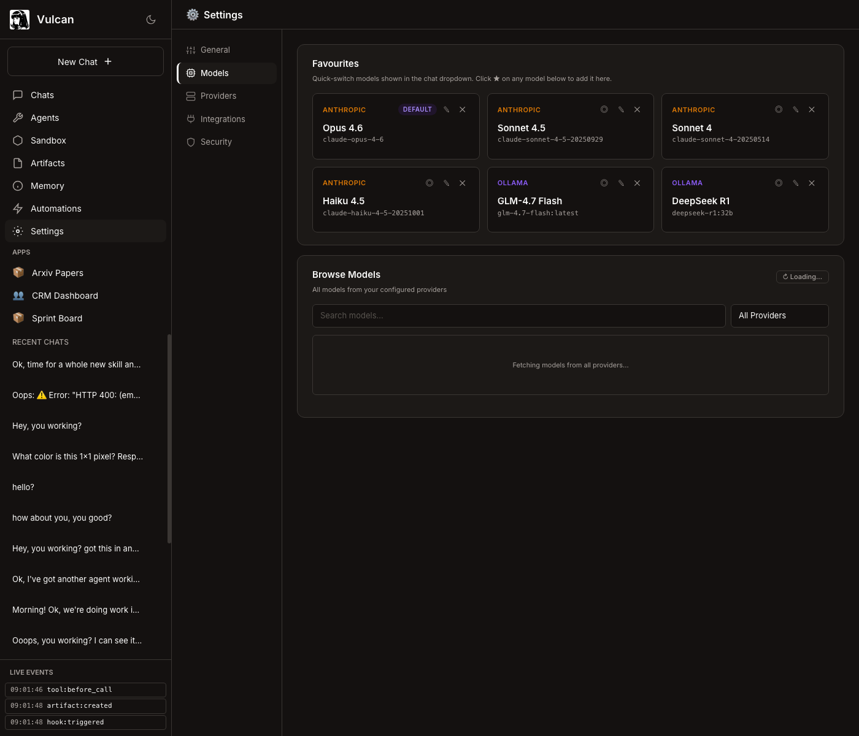Edit the Opus 4.6 favourite with pencil icon

pos(447,110)
